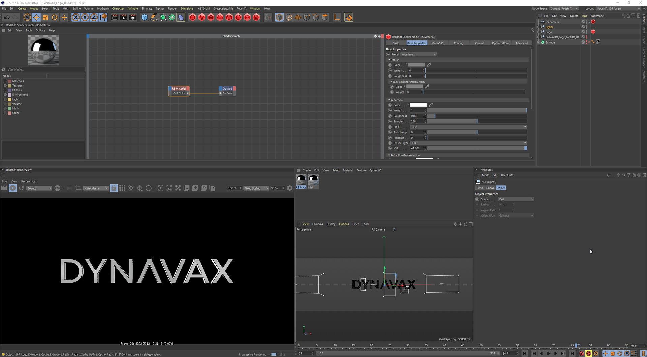Click Render View clapperboard icon
The width and height of the screenshot is (647, 357).
coord(115,17)
